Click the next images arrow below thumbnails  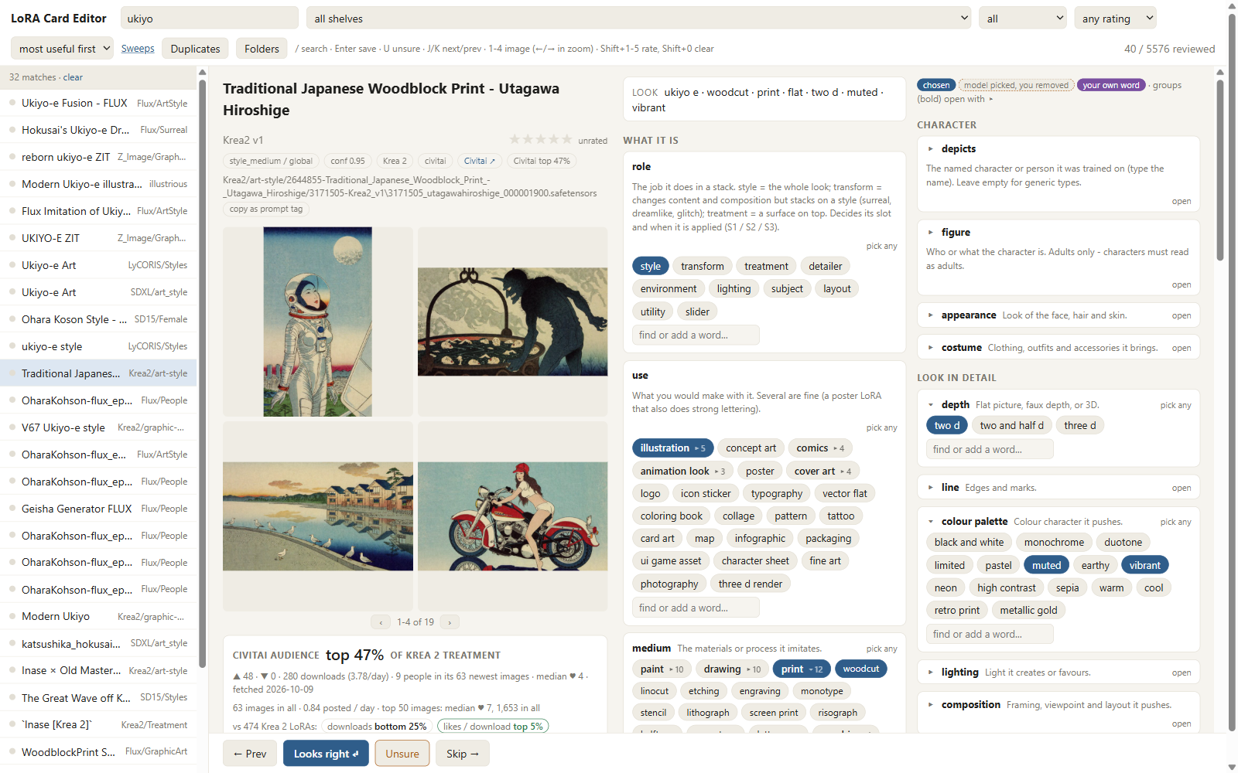click(450, 621)
